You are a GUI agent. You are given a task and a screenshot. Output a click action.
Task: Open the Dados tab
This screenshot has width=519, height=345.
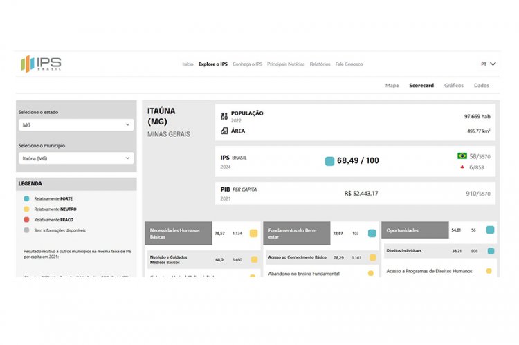pos(482,86)
